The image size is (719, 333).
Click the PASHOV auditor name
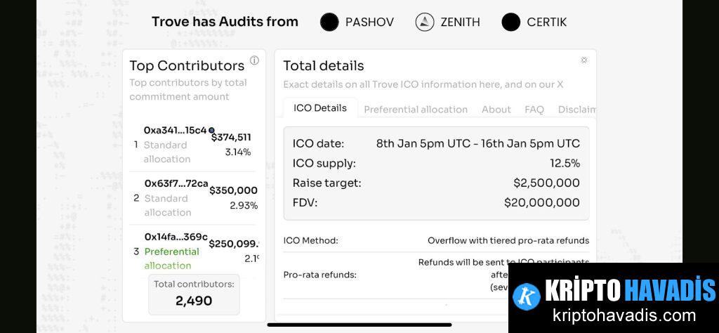click(x=369, y=22)
